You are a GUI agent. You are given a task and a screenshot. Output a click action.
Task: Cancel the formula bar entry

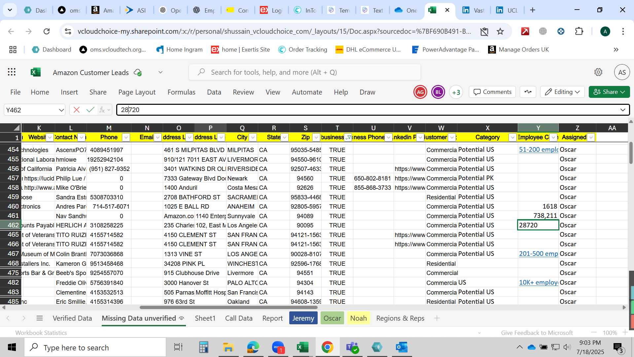[x=77, y=110]
